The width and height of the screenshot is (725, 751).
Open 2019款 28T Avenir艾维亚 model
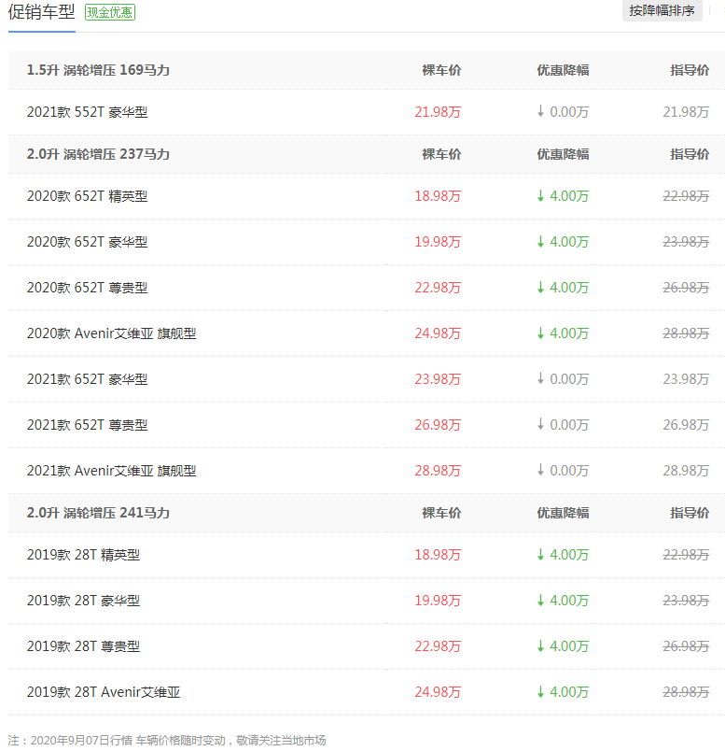[x=104, y=692]
